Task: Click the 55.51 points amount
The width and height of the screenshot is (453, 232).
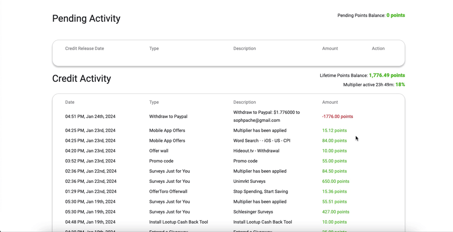Action: tap(334, 202)
